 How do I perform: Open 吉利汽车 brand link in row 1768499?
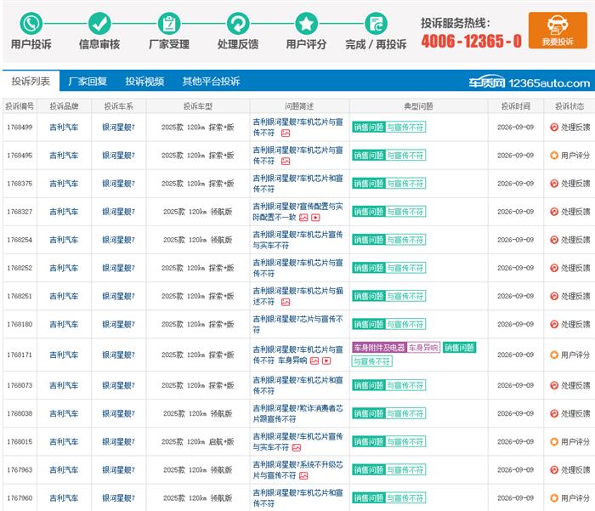coord(64,128)
